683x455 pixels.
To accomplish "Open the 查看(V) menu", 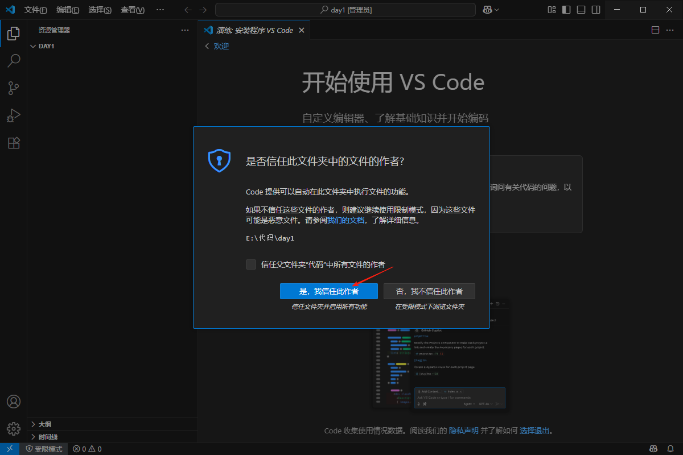I will click(133, 10).
